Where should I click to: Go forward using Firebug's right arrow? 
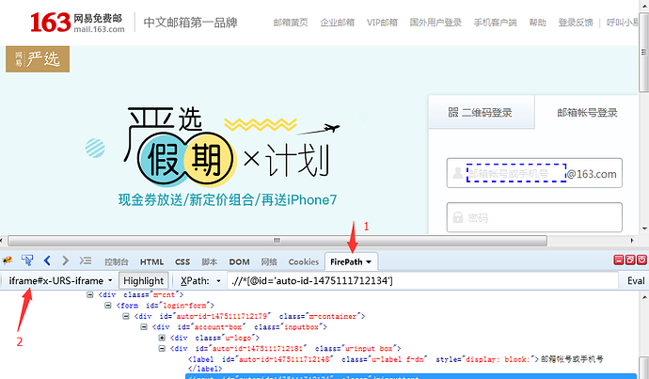pos(66,261)
